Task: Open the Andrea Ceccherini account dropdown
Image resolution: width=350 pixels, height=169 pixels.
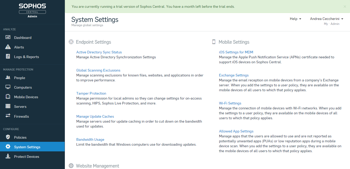Action: pyautogui.click(x=327, y=19)
